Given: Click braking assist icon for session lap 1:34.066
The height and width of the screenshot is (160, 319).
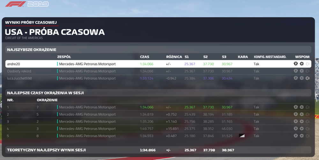Looking at the screenshot, I should (x=308, y=107).
